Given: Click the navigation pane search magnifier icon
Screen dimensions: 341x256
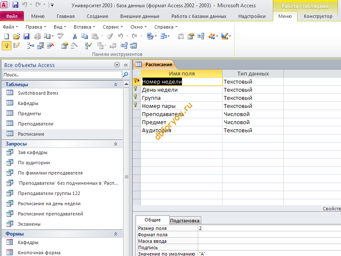Looking at the screenshot, I should pos(125,75).
